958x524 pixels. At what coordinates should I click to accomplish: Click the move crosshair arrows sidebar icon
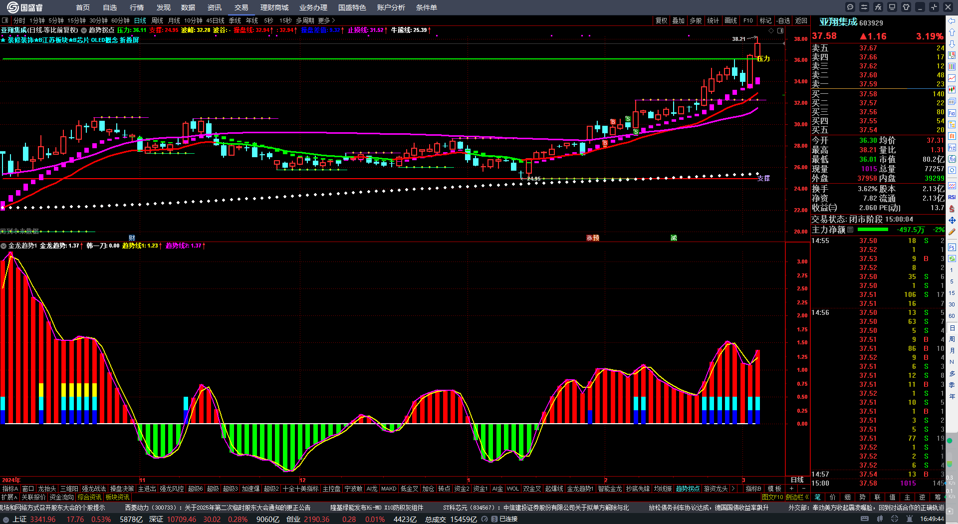tap(952, 220)
